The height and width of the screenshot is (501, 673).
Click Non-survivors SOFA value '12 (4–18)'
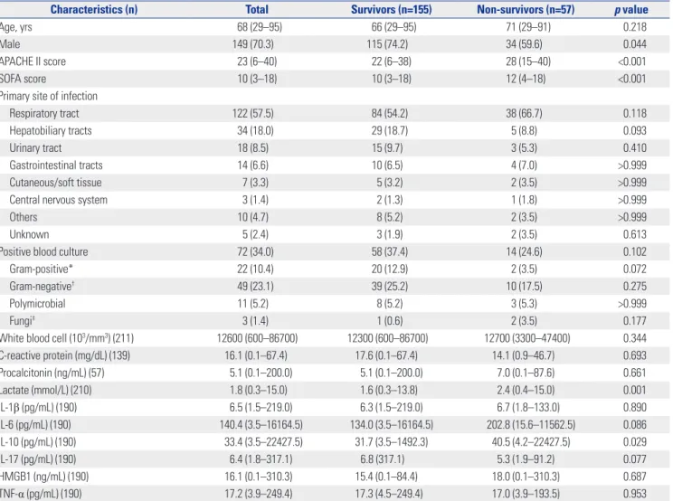pyautogui.click(x=526, y=79)
